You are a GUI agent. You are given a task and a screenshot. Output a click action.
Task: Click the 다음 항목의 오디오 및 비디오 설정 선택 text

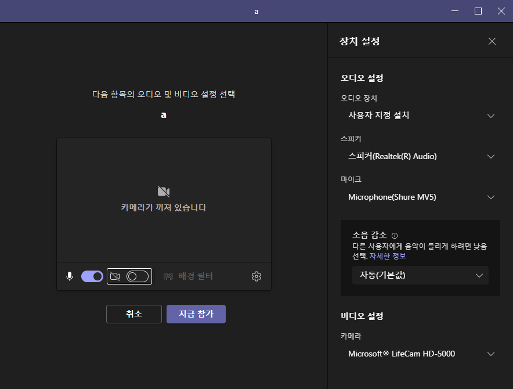coord(164,94)
